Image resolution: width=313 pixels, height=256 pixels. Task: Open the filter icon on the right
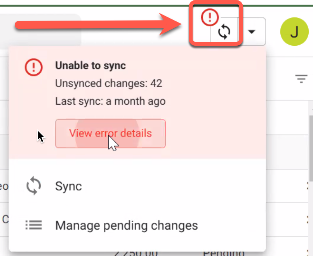pyautogui.click(x=301, y=79)
